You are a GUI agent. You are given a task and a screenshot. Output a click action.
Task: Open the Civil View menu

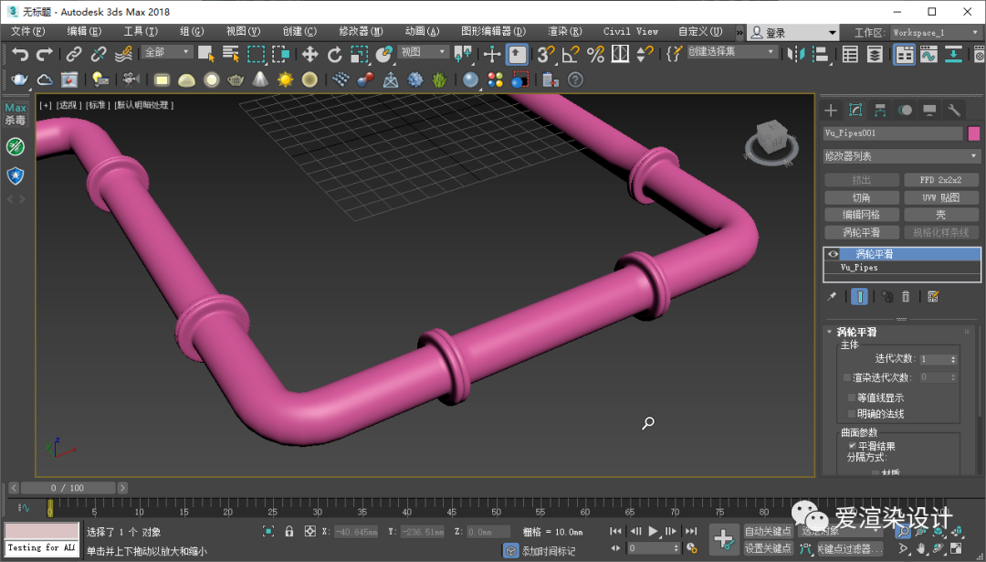(x=631, y=31)
